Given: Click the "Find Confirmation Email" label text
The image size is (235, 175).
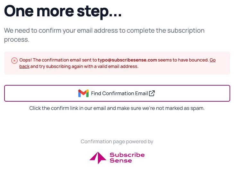Looking at the screenshot, I should click(119, 94).
